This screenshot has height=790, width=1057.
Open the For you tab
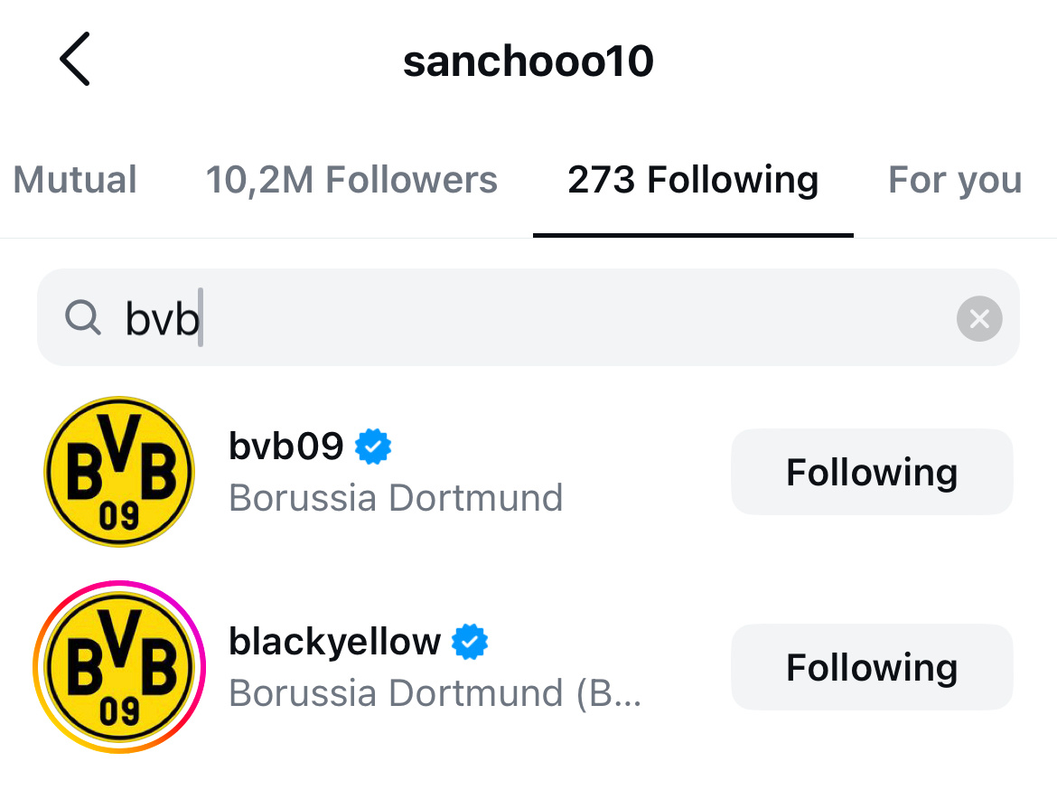(955, 180)
